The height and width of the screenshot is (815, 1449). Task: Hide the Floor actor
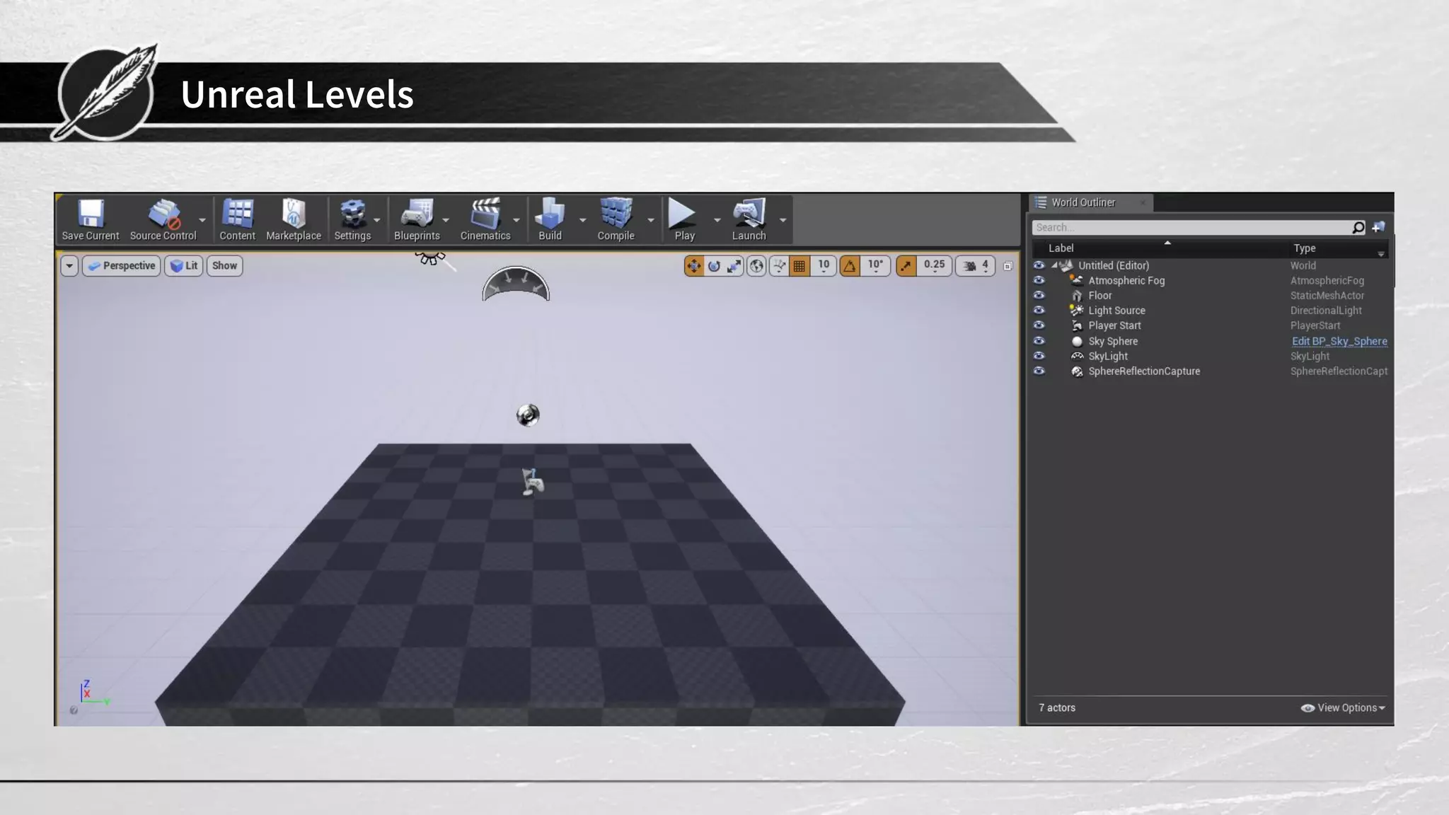tap(1039, 295)
